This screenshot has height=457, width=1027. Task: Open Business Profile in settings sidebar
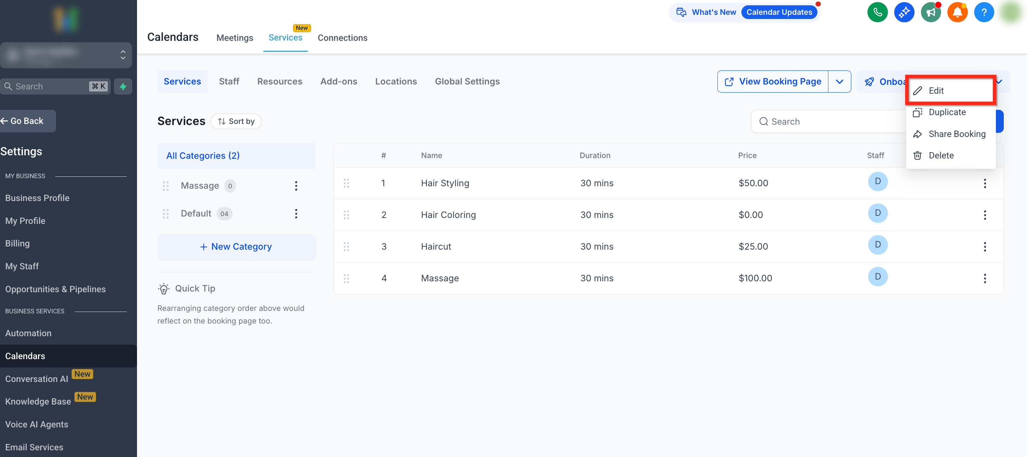[x=37, y=198]
